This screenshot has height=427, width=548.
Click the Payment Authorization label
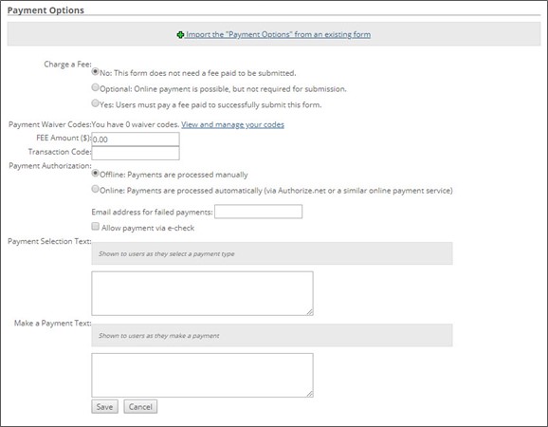tap(50, 166)
